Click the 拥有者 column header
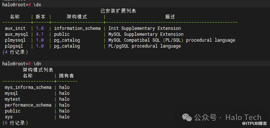 [66, 76]
